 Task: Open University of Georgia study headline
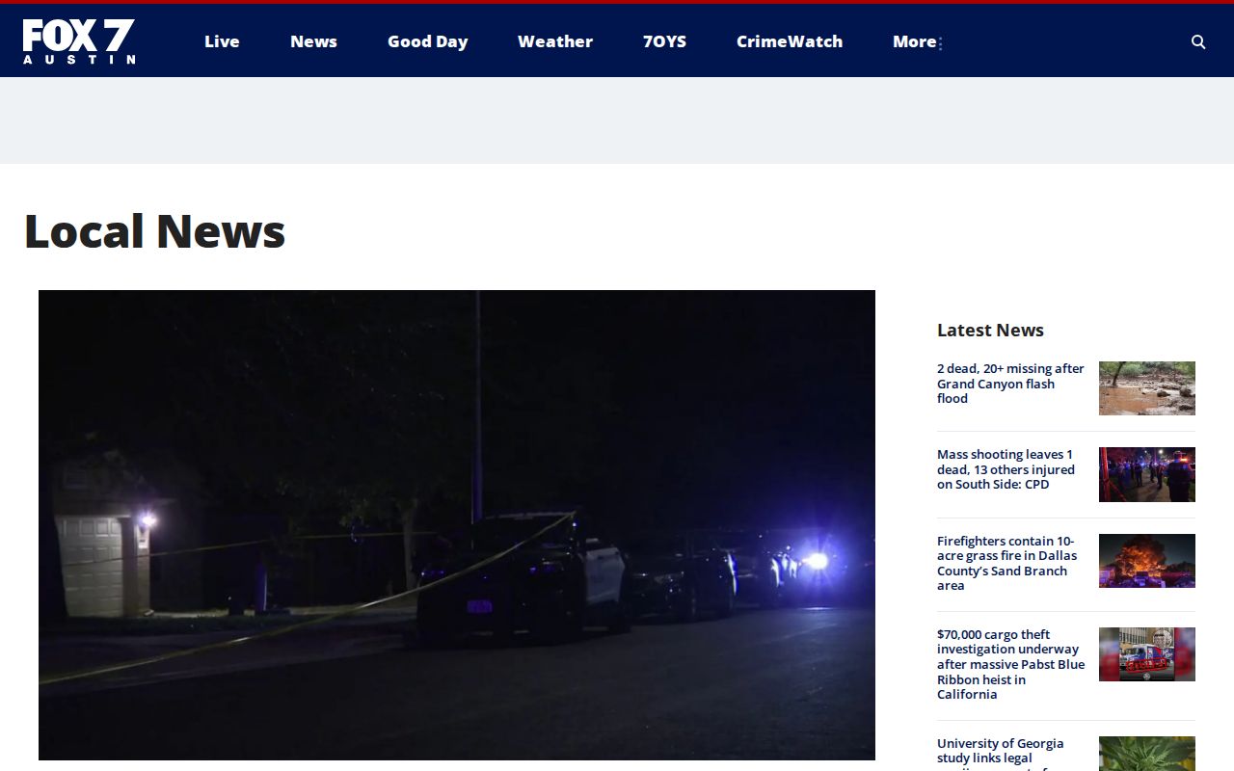(1001, 754)
